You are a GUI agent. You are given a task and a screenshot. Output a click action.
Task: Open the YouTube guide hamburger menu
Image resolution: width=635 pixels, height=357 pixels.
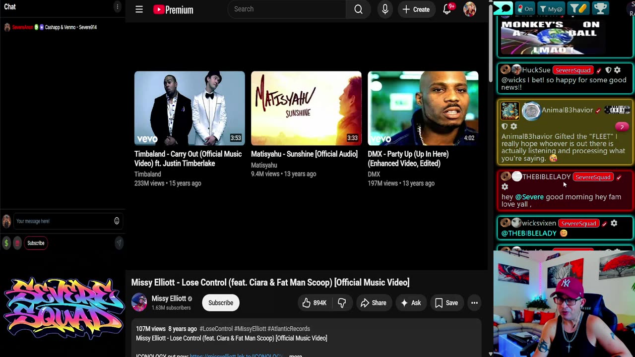point(139,9)
